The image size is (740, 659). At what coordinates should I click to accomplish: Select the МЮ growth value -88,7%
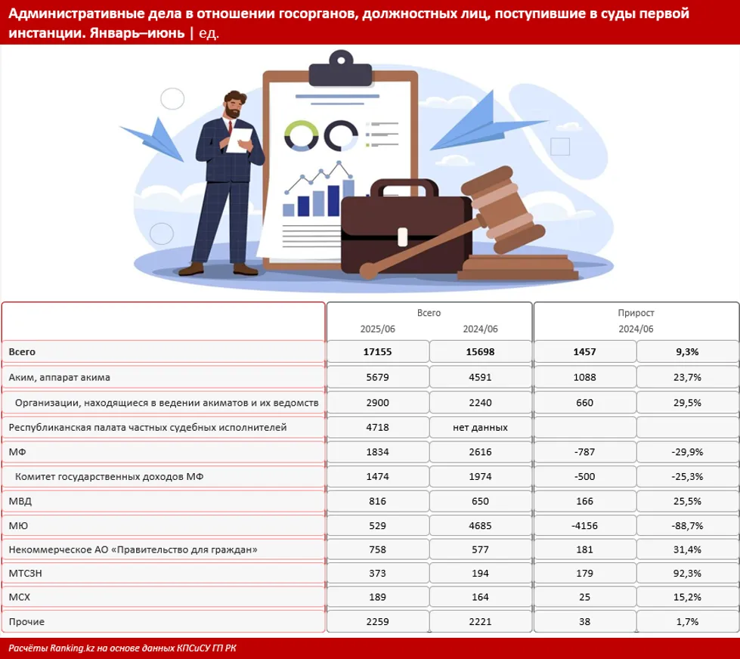[x=687, y=525]
